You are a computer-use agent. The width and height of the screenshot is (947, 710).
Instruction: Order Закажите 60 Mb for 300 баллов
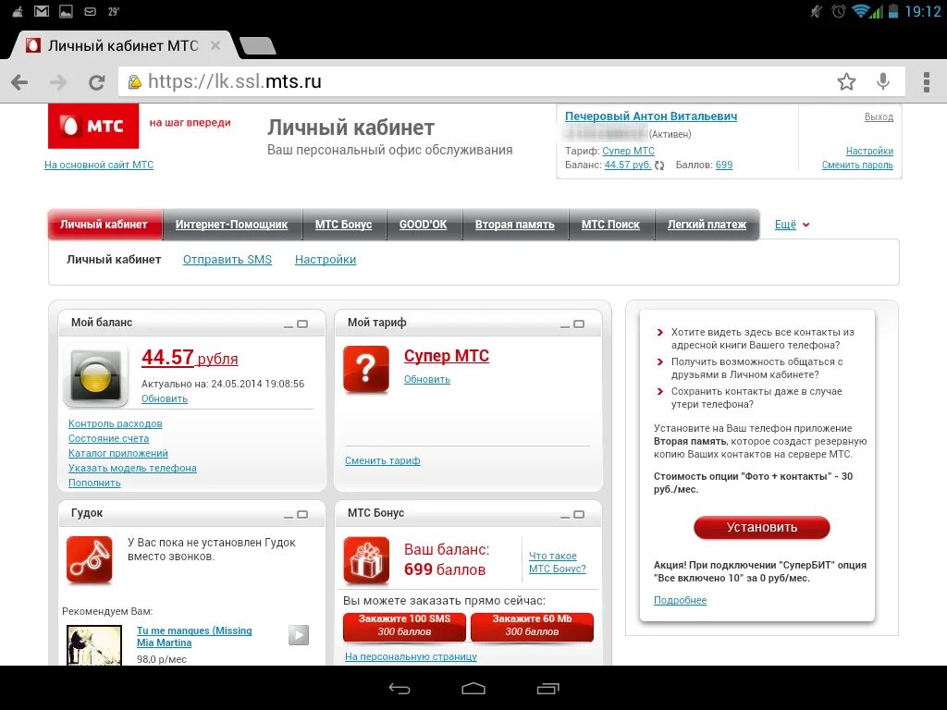532,626
